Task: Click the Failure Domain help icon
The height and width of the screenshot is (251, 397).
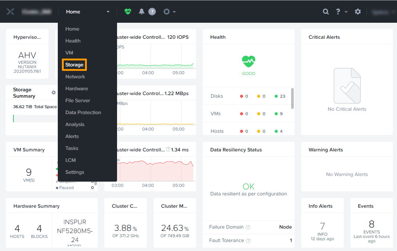Action: point(248,227)
